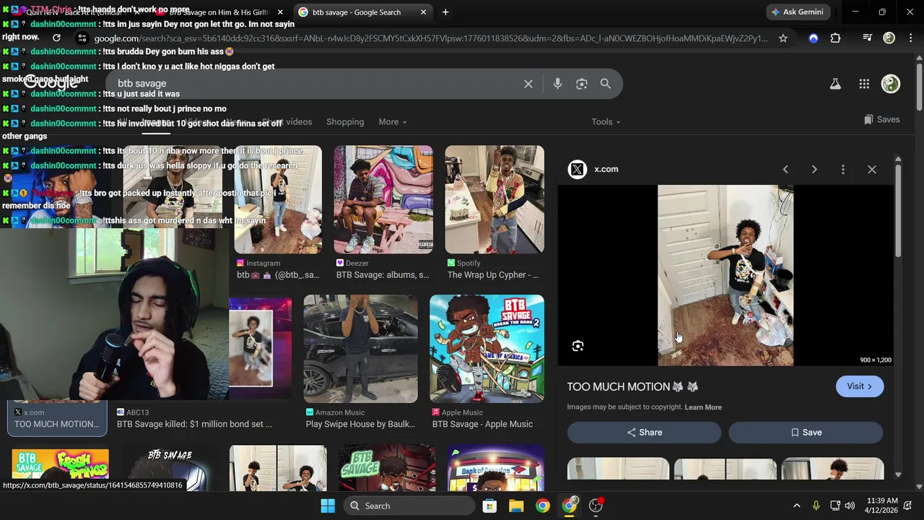Bookmark this page with the star icon
Screen dimensions: 924x520
(783, 38)
